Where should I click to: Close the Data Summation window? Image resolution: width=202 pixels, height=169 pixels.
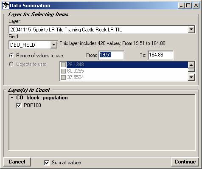click(x=196, y=6)
